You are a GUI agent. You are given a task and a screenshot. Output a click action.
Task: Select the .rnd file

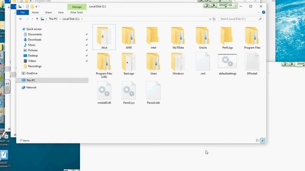(203, 64)
